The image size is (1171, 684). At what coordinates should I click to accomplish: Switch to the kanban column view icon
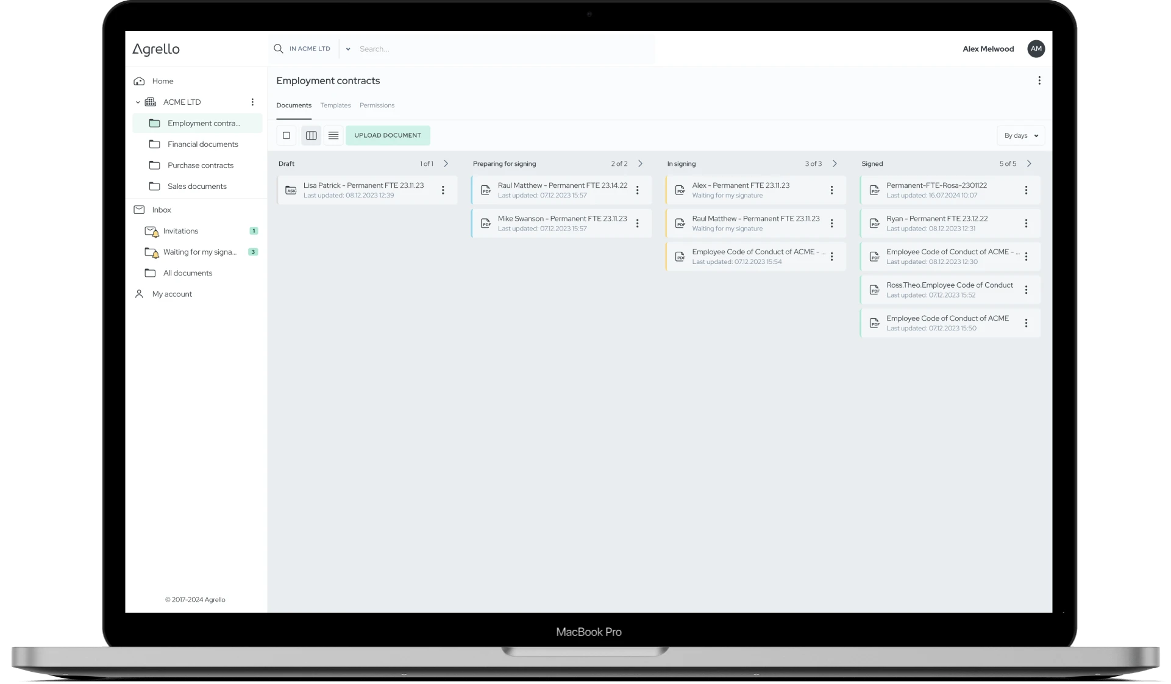[x=311, y=135]
